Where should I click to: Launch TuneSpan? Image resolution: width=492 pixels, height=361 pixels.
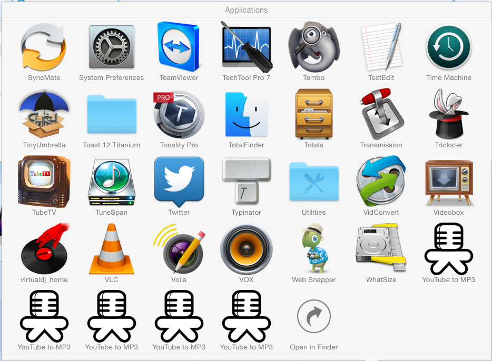point(111,182)
